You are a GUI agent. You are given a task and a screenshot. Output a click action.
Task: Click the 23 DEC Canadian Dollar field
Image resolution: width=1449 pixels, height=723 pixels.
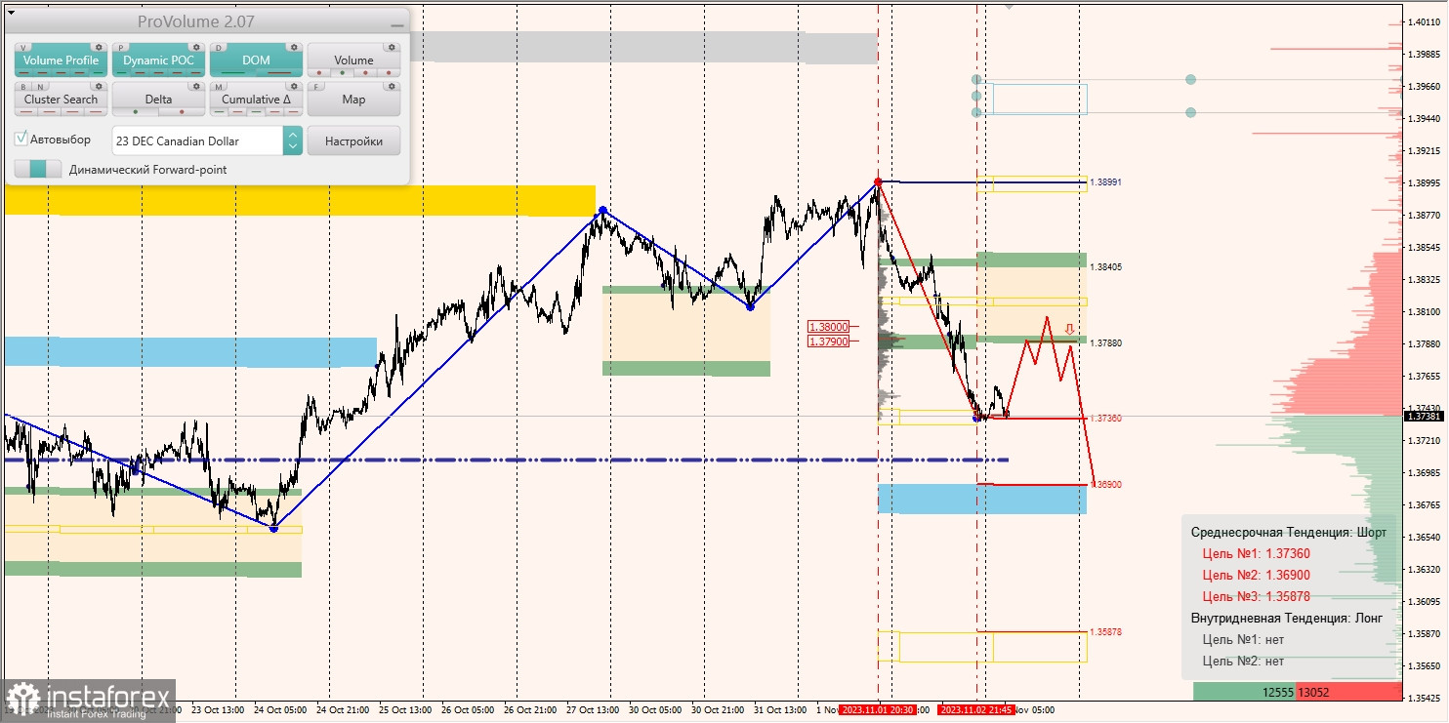pos(198,141)
